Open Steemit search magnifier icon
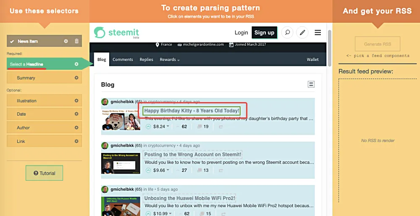Screen dimensions: 420x216 coord(287,33)
